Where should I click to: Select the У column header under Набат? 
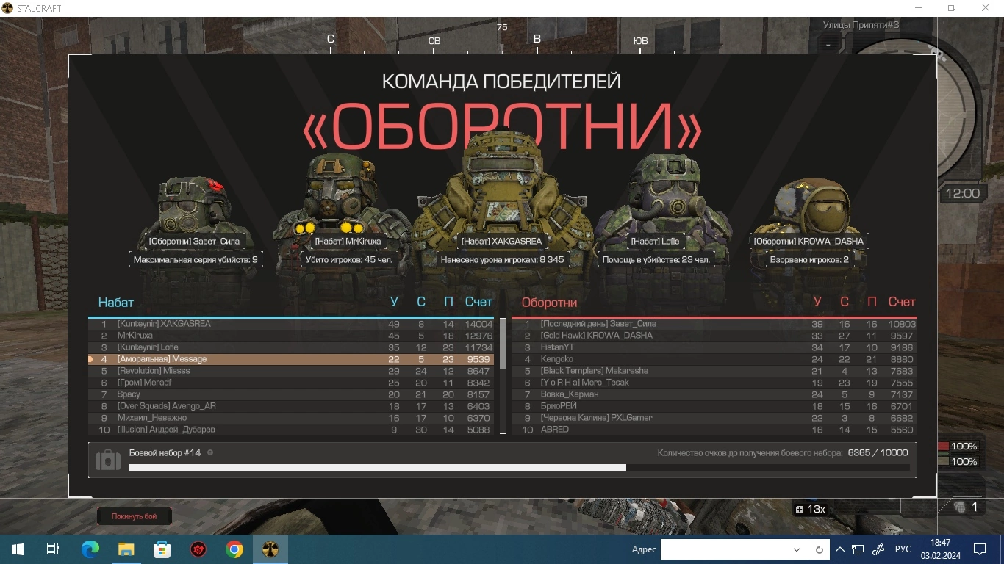coord(394,302)
